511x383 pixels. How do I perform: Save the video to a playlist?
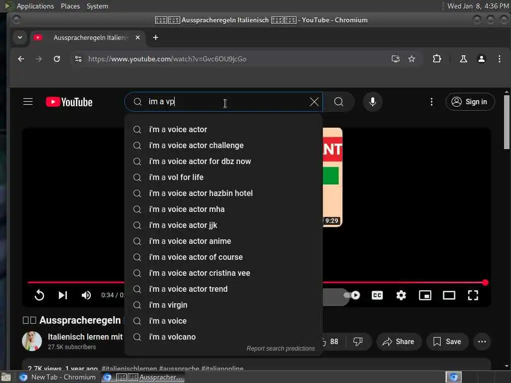(447, 342)
